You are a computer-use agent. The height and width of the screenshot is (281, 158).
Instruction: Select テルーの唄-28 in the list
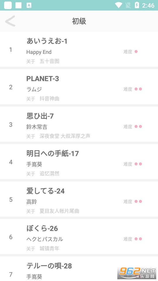pyautogui.click(x=79, y=269)
